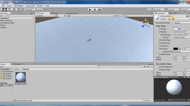190x106 pixels.
Task: Select Directional Light in Hierarchy
Action: click(x=7, y=23)
